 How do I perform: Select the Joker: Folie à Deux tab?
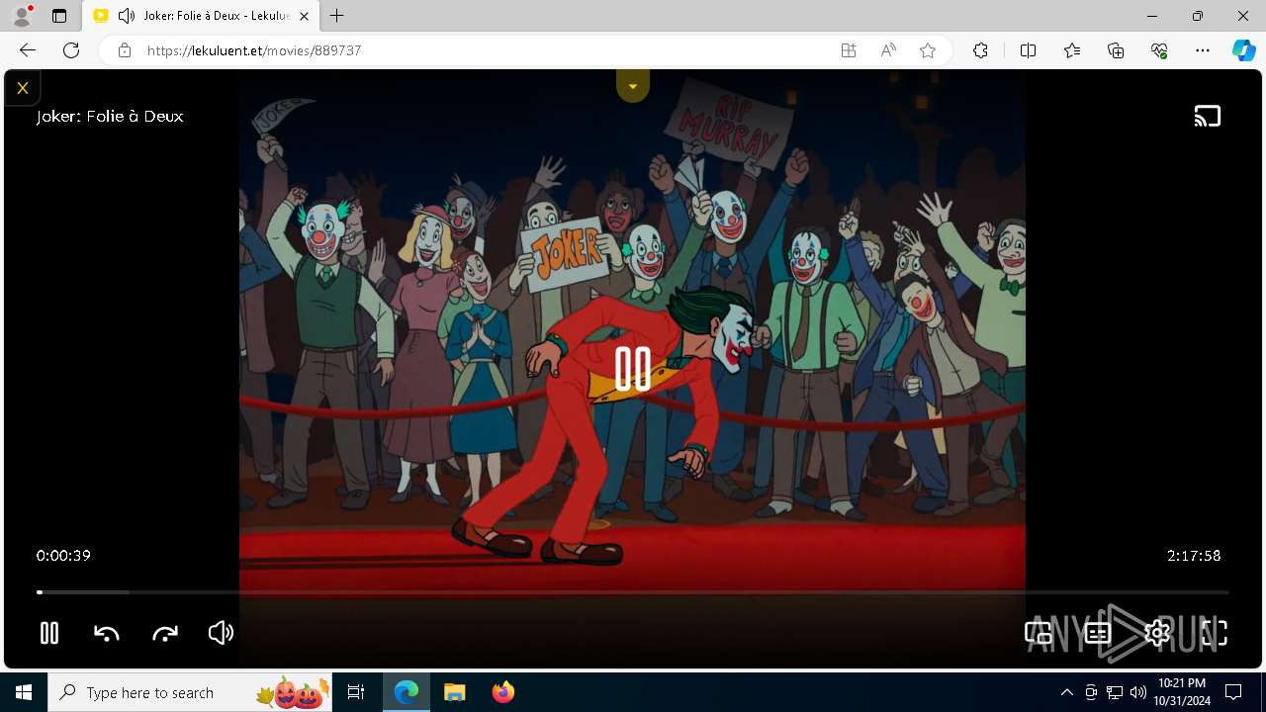pos(202,16)
